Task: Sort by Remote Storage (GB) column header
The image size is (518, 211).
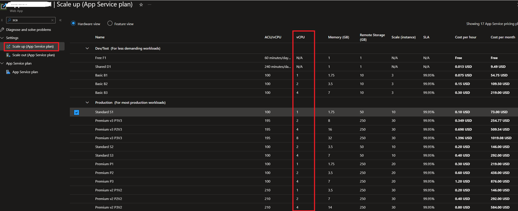Action: (372, 37)
